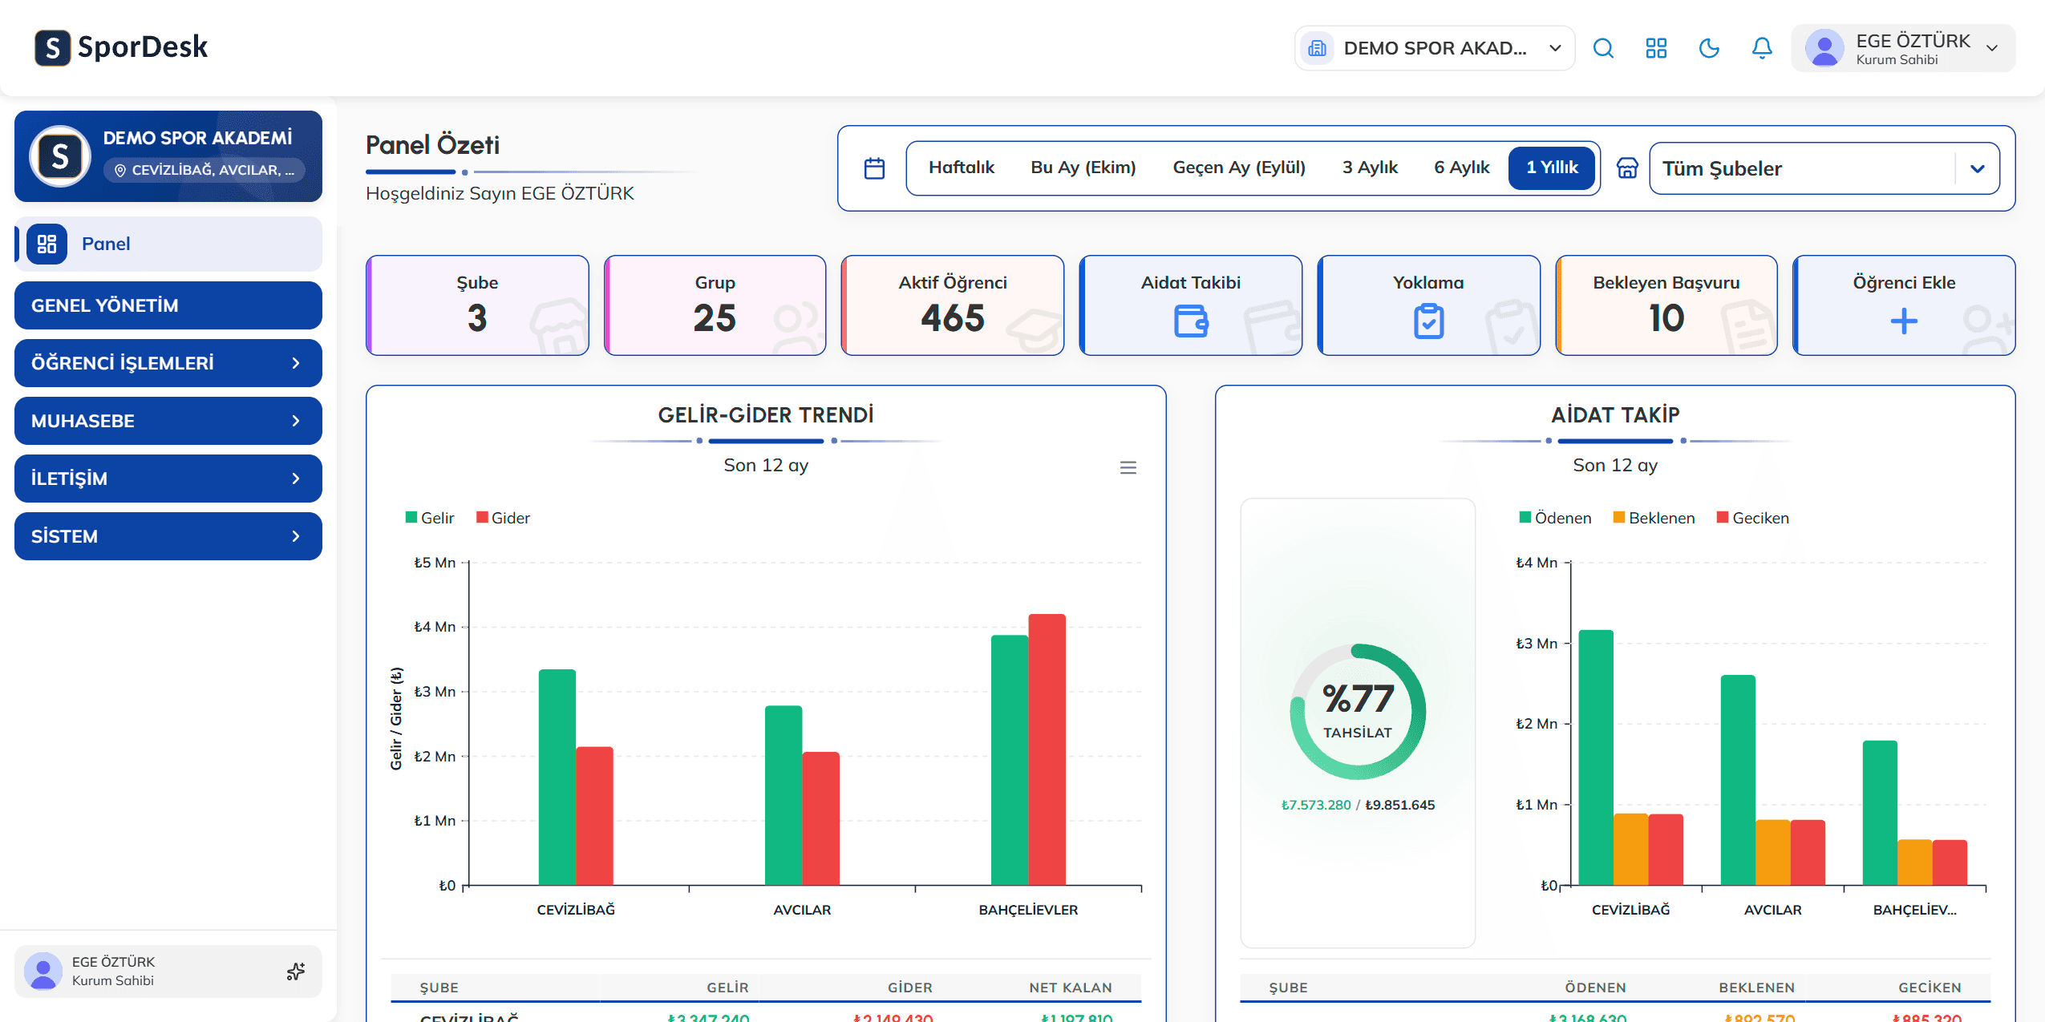The height and width of the screenshot is (1022, 2045).
Task: Open the Şube 3 summary card
Action: (477, 305)
